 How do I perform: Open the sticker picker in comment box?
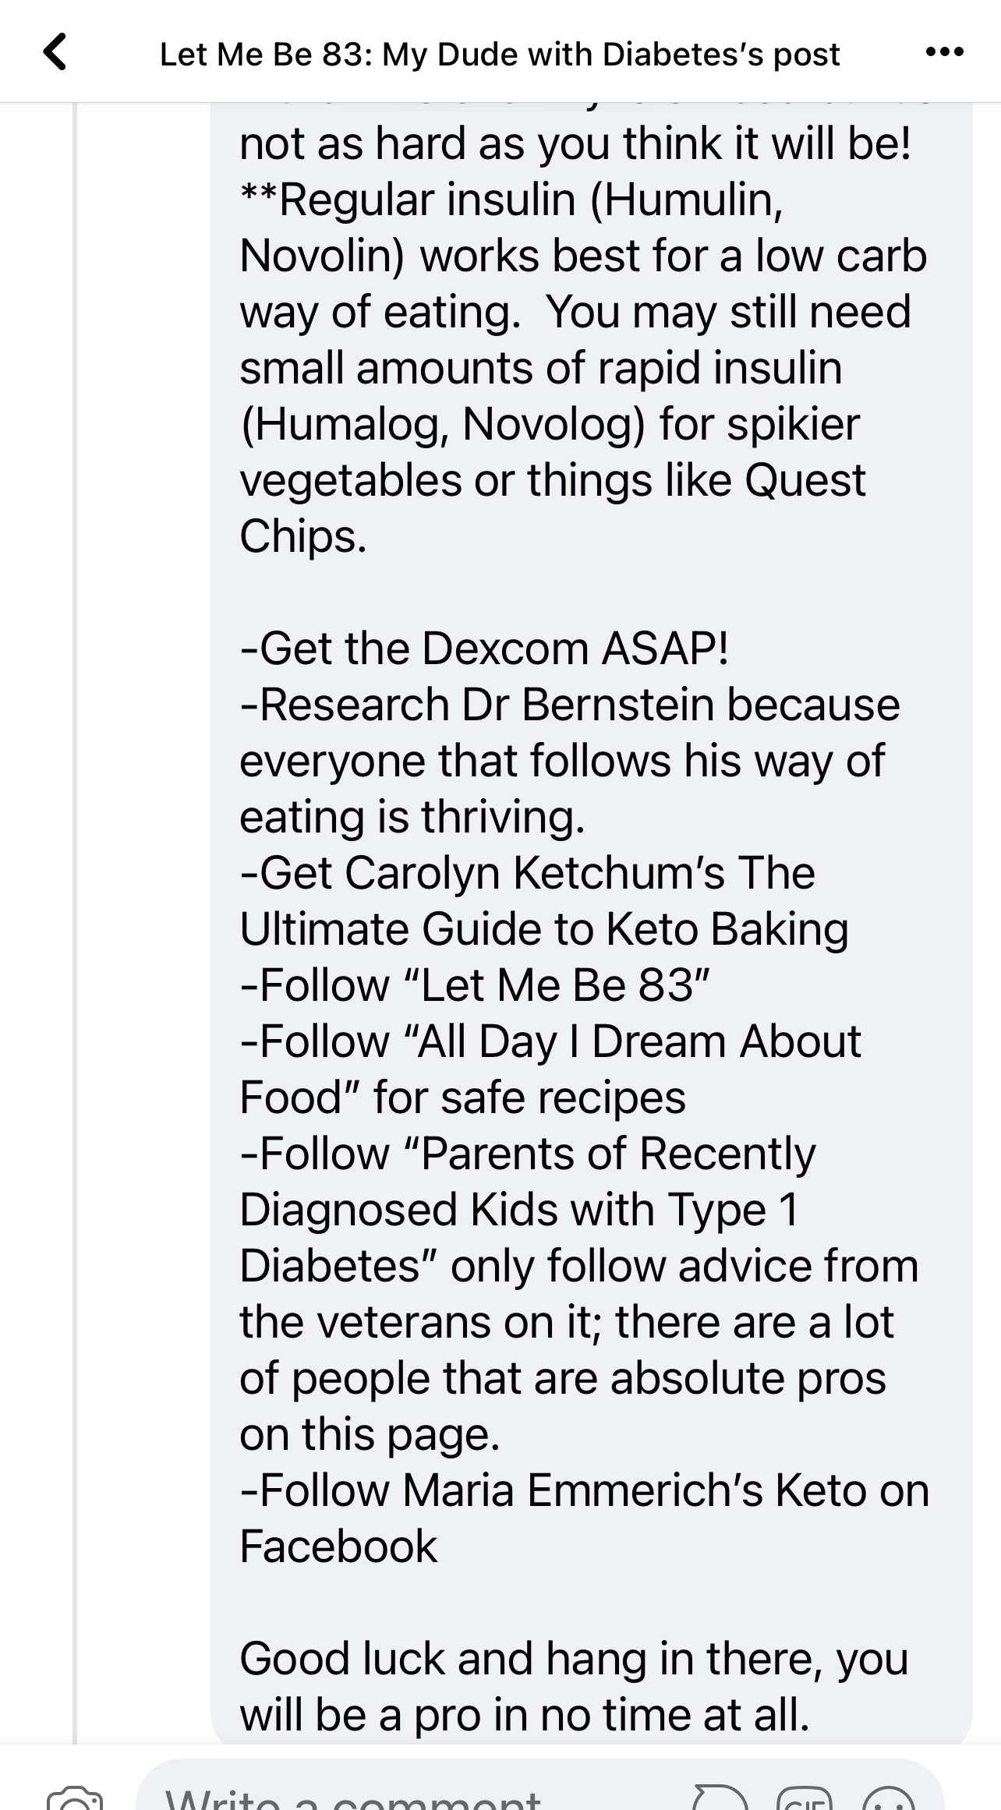pos(719,1799)
